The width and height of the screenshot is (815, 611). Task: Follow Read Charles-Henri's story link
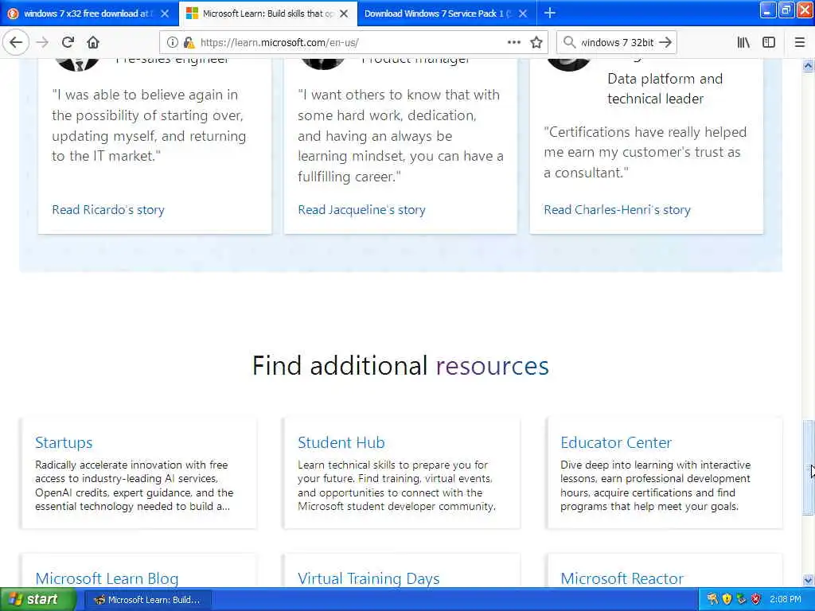[617, 210]
